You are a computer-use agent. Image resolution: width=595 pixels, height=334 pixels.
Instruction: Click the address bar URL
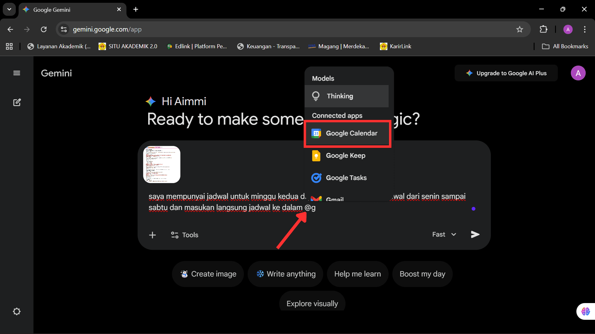click(x=107, y=29)
